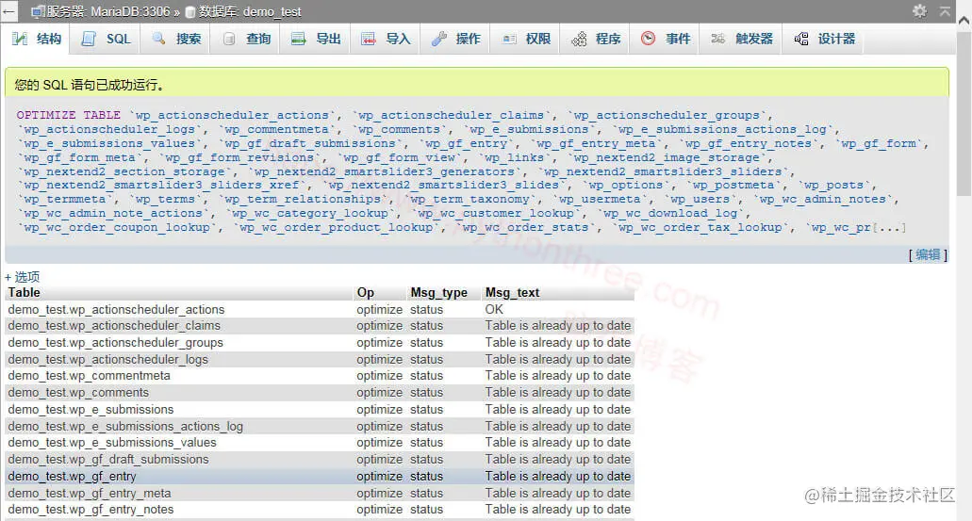Click the 权限 privileges icon

[509, 39]
